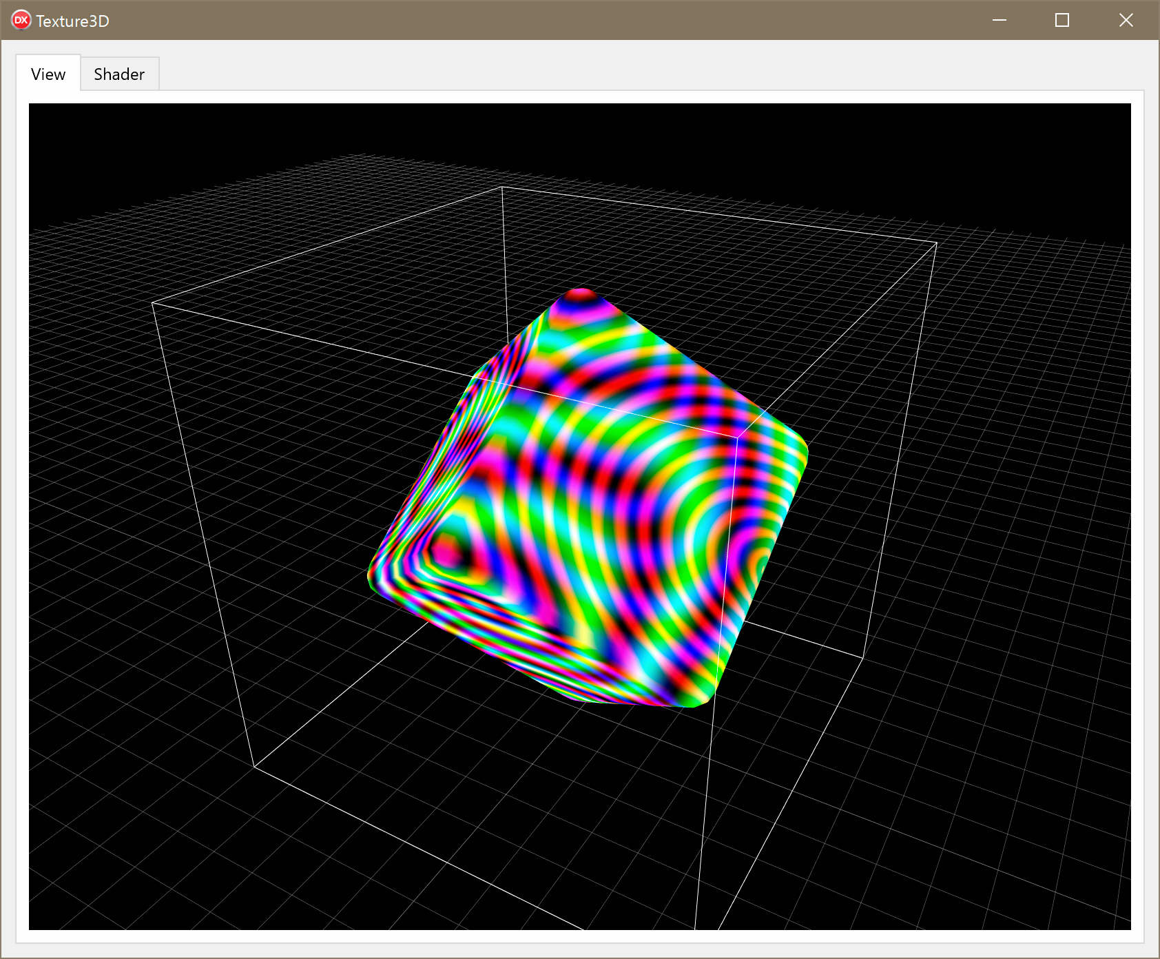This screenshot has height=959, width=1160.
Task: Click the rainbow-textured 3D cube
Action: (x=588, y=497)
